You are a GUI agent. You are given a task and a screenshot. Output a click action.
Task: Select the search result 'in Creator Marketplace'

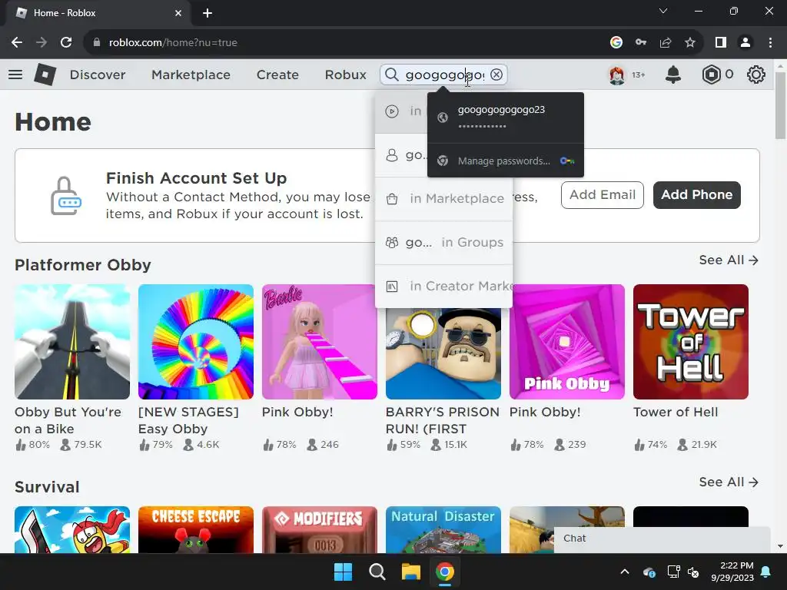coord(443,286)
